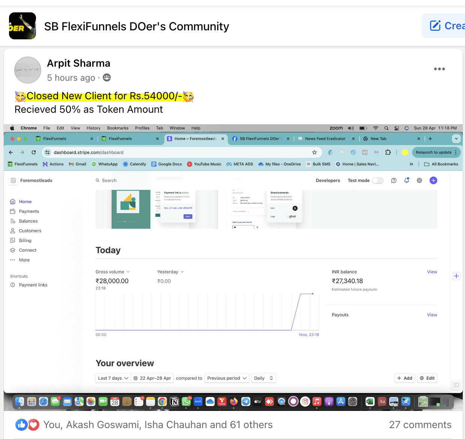Screen dimensions: 465x439
Task: Expand the Previous period dropdown
Action: click(226, 378)
